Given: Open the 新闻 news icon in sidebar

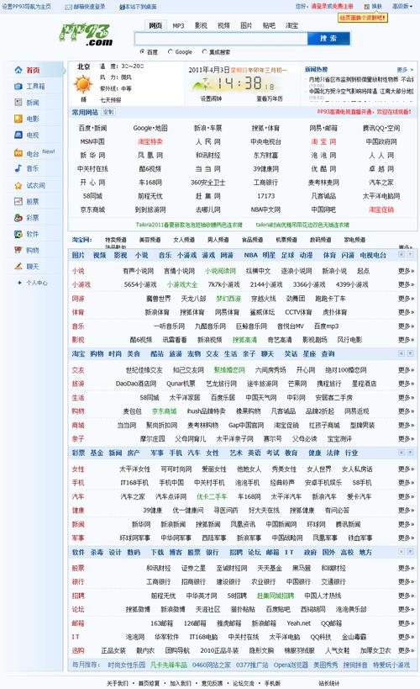Looking at the screenshot, I should [18, 103].
